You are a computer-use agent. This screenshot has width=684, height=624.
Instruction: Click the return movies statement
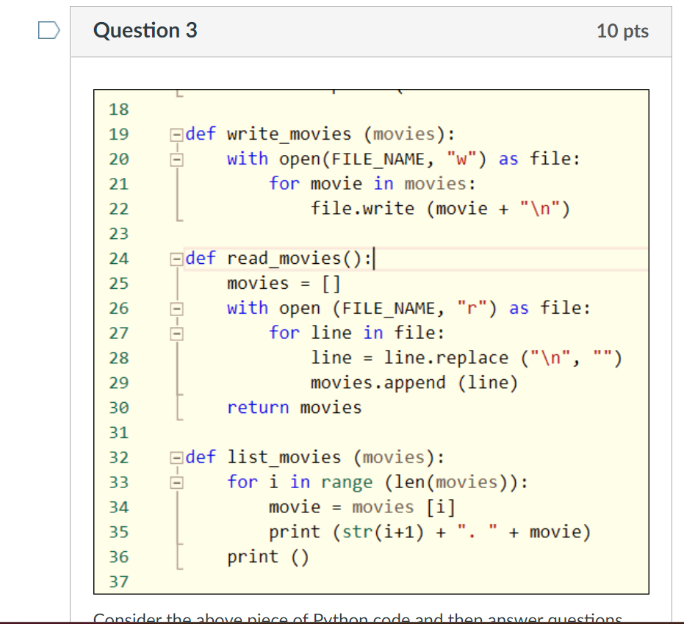tap(295, 407)
